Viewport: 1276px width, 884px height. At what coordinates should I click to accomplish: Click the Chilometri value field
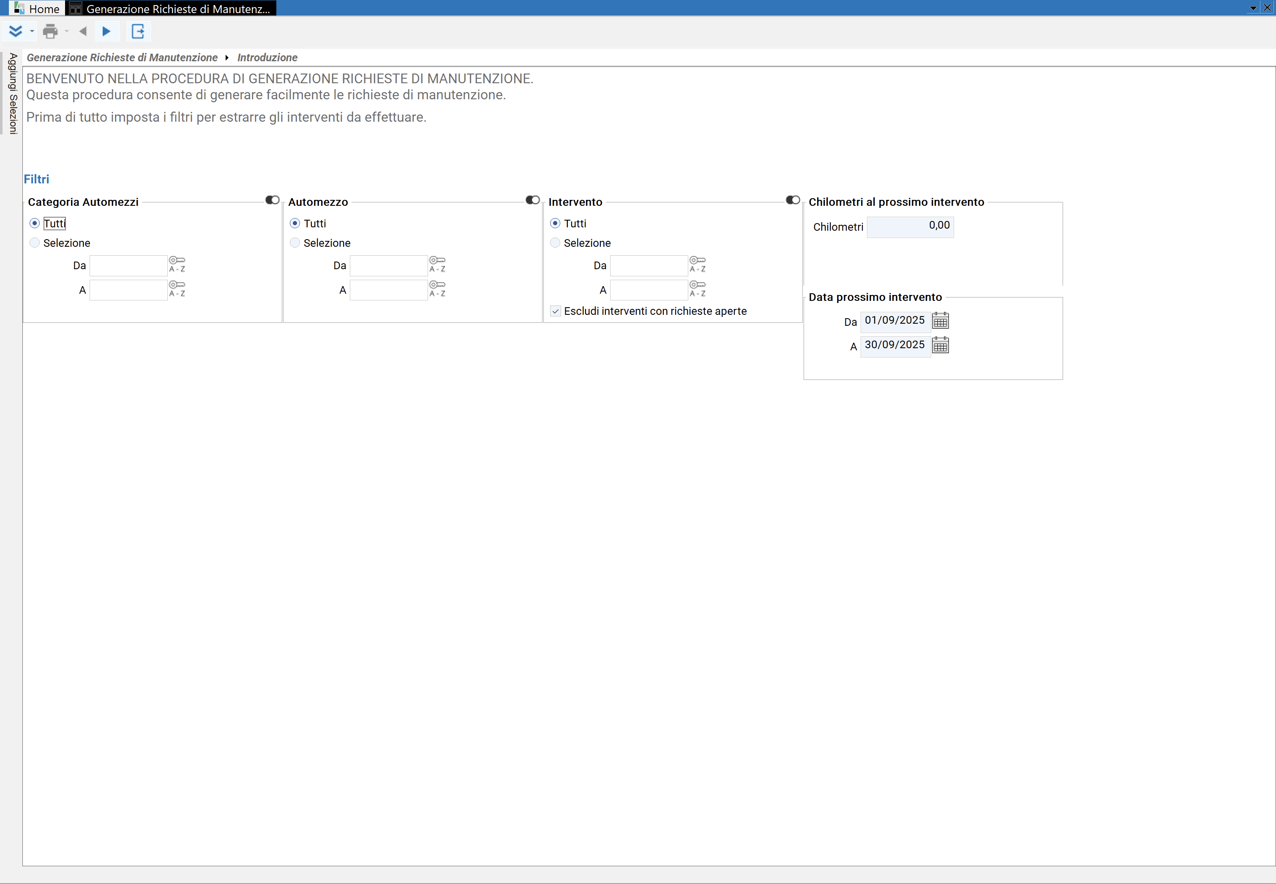pos(911,226)
